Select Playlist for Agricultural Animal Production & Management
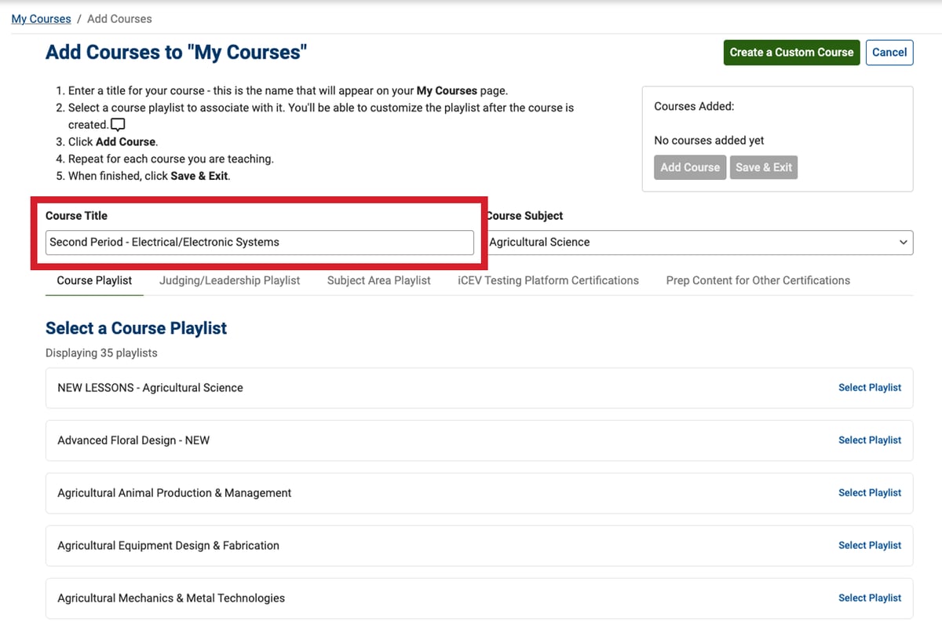This screenshot has height=629, width=942. 869,493
